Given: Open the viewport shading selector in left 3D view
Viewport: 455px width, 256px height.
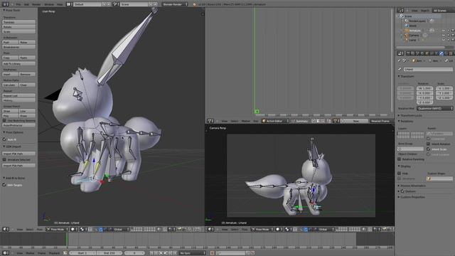Looking at the screenshot, I should (75, 229).
